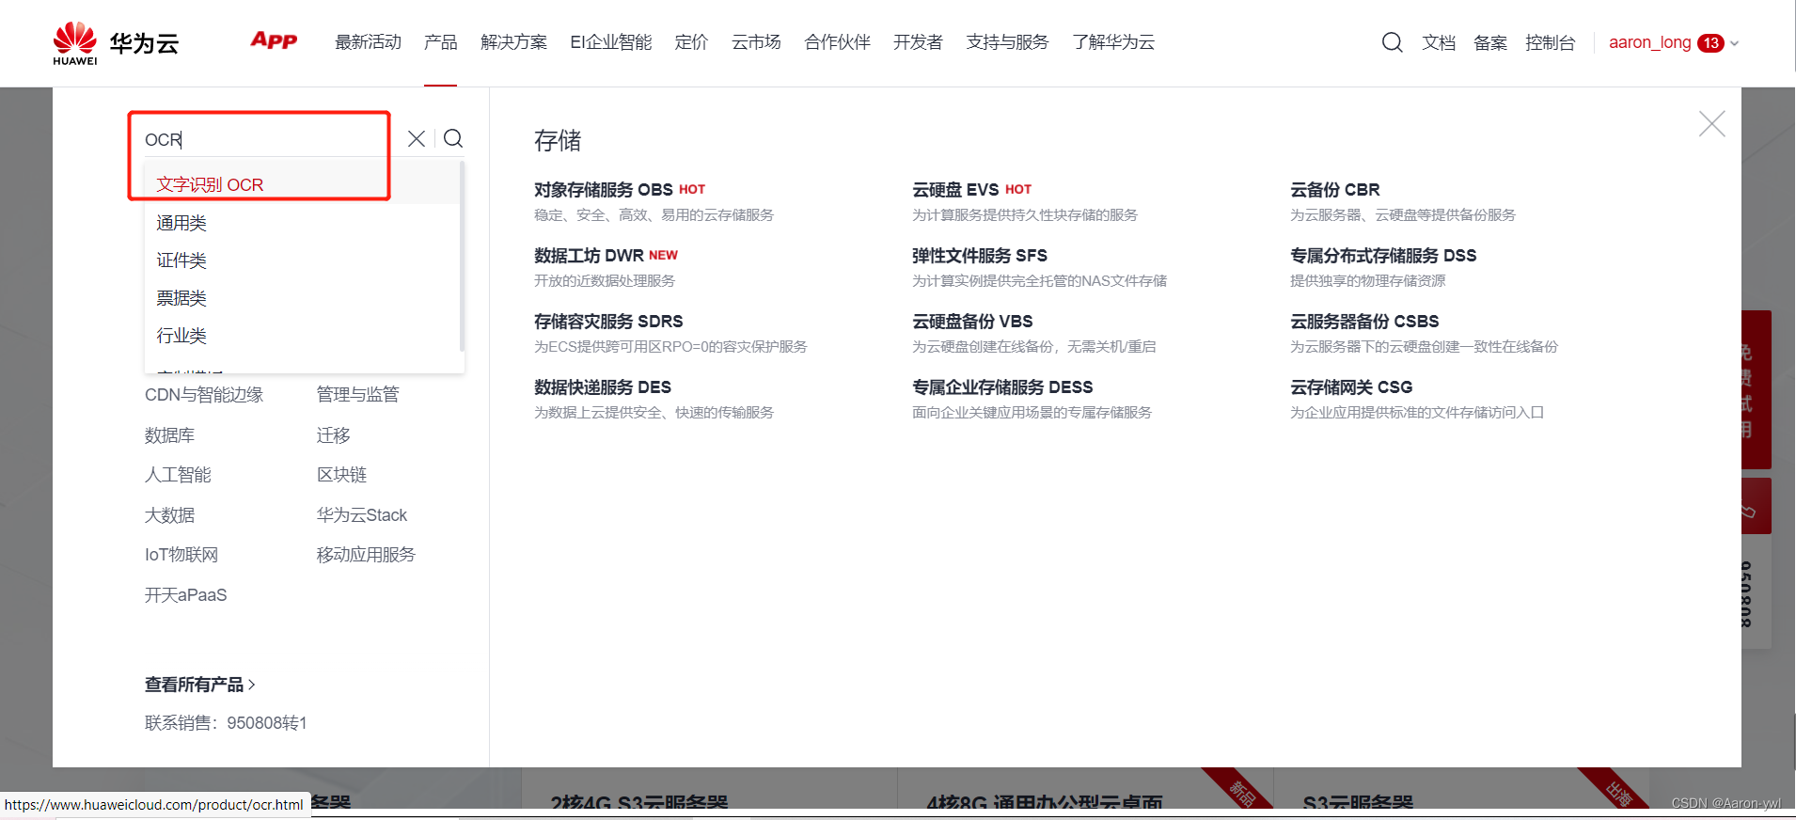
Task: Run the product search magnifier icon
Action: point(453,139)
